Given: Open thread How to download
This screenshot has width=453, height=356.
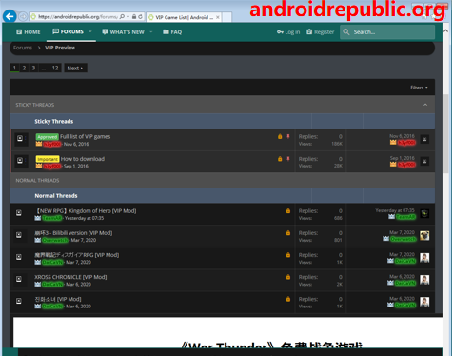Looking at the screenshot, I should (83, 159).
